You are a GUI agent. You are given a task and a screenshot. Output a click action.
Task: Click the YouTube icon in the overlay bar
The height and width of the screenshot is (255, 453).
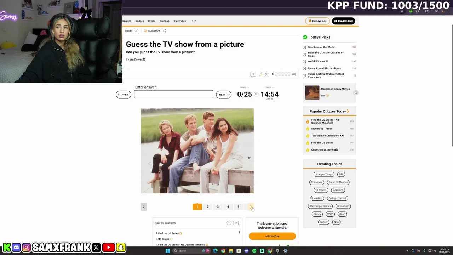pyautogui.click(x=108, y=248)
